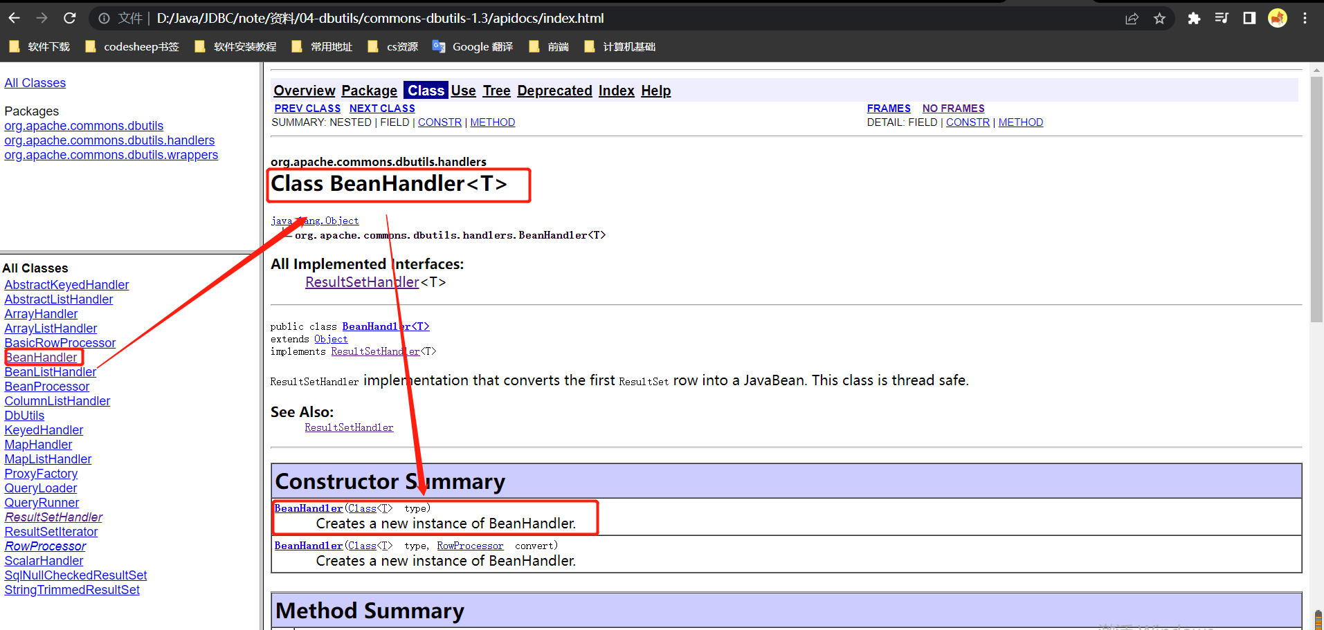Select the highlighted Class tab
The width and height of the screenshot is (1324, 630).
[x=426, y=91]
